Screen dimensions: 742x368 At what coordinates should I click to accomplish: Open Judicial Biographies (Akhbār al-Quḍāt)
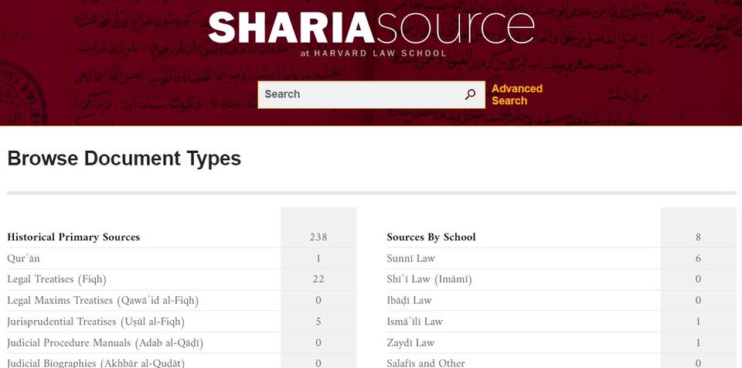click(x=96, y=363)
